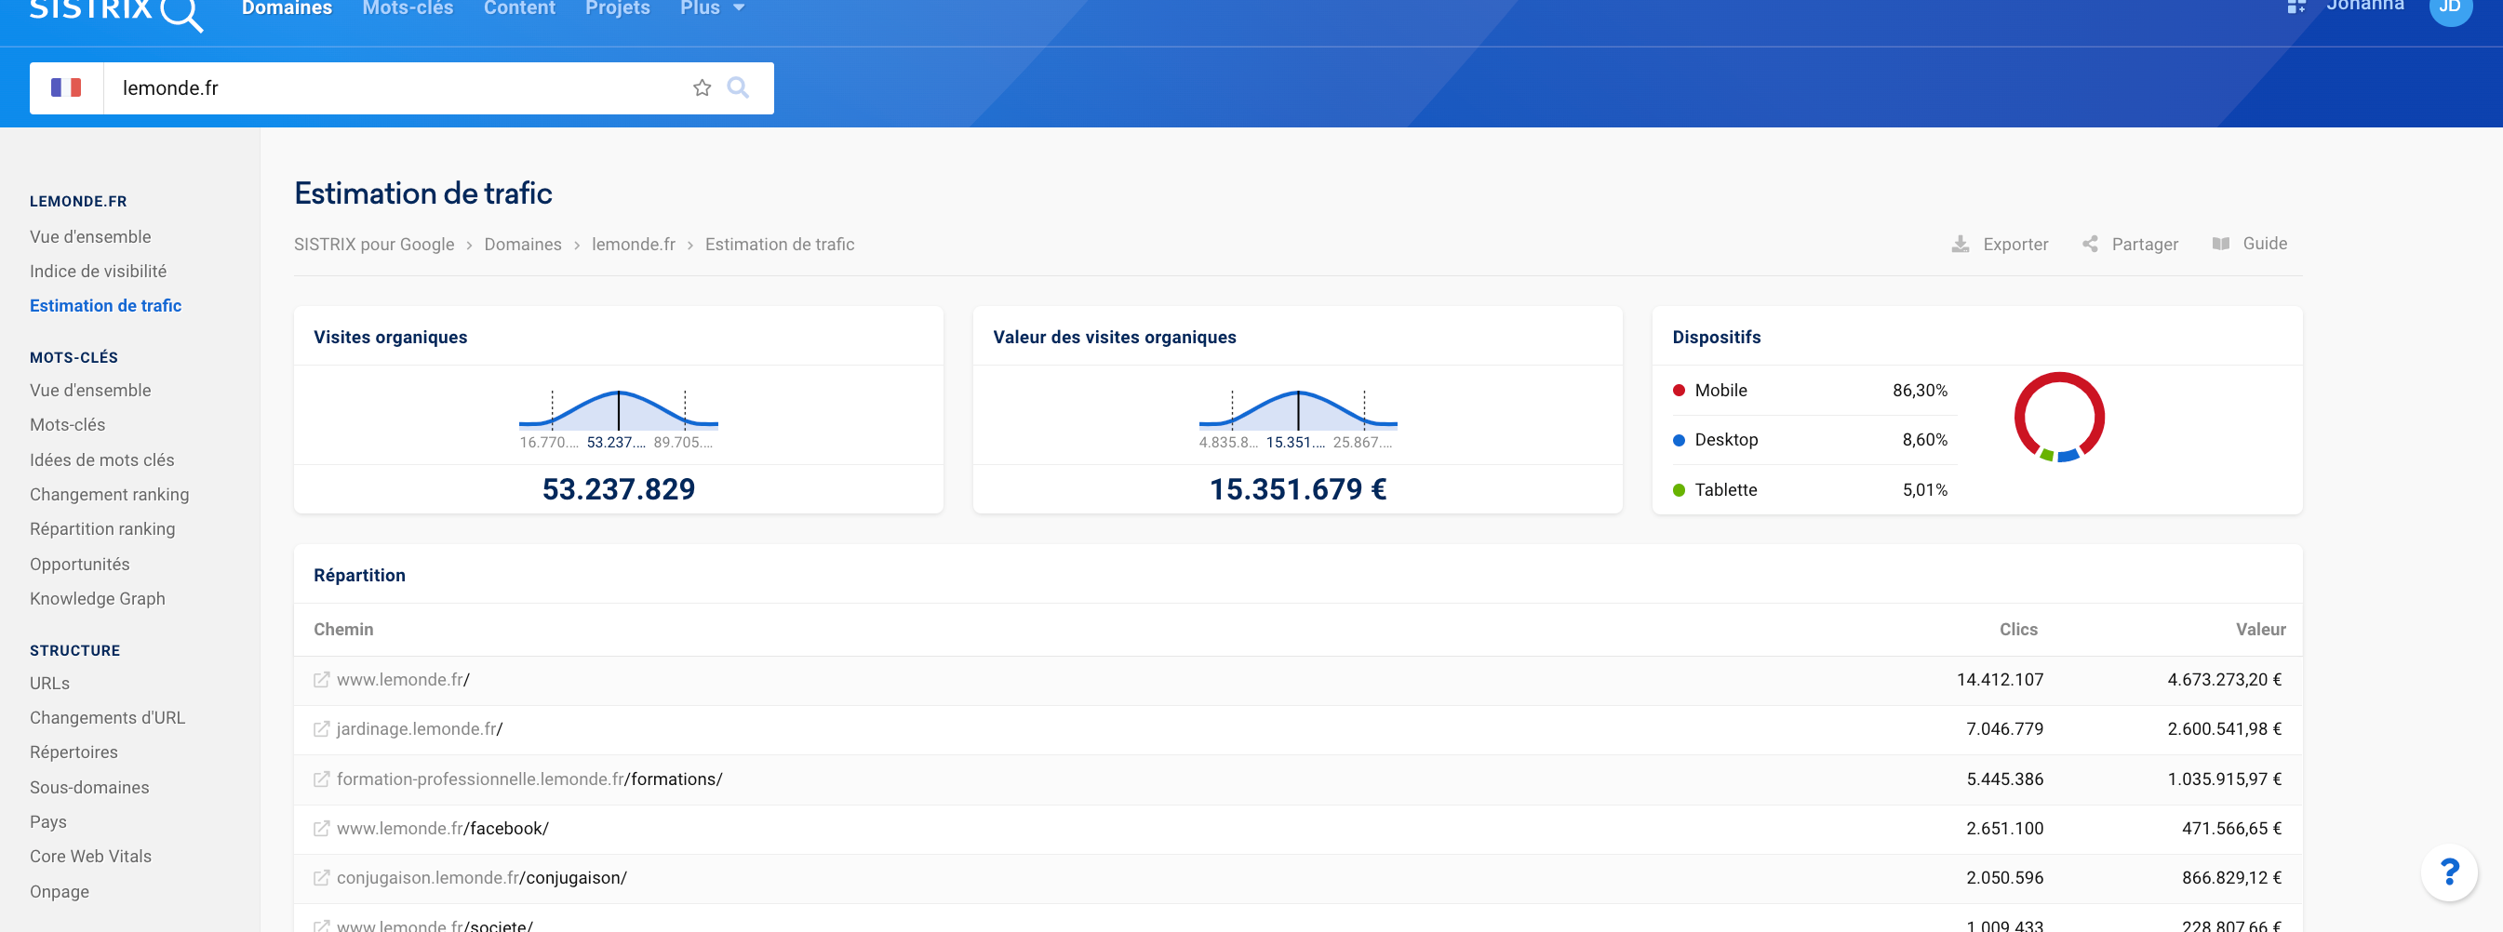The height and width of the screenshot is (932, 2503).
Task: Click Exporter button
Action: (2000, 245)
